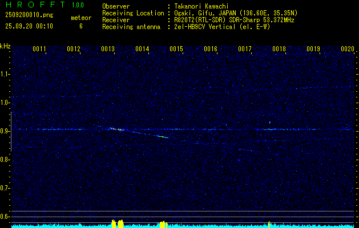Click time marker 0015
Viewport: 359px width, 228px height.
click(x=176, y=49)
